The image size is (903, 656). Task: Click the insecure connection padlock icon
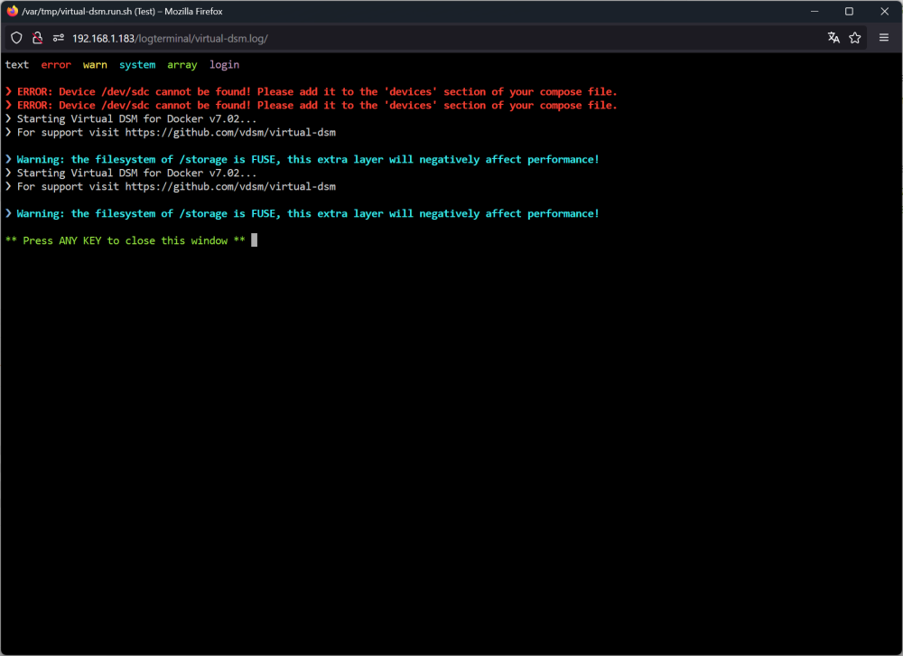pyautogui.click(x=37, y=38)
